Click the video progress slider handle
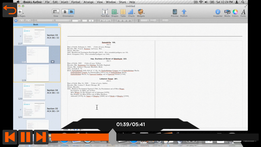261x147 pixels. pyautogui.click(x=113, y=137)
